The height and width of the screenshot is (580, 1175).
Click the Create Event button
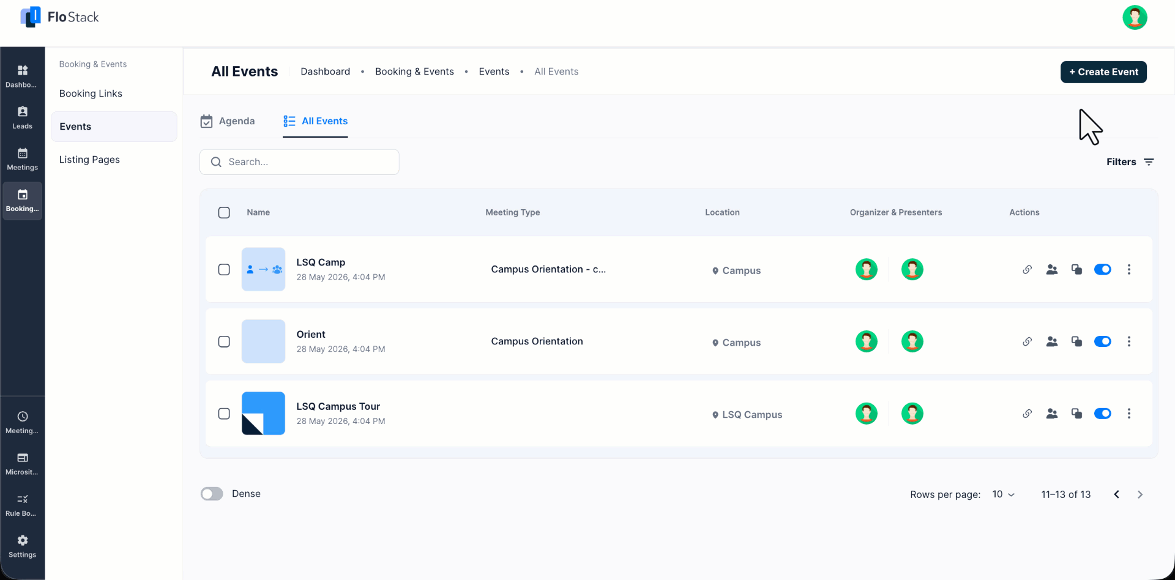1103,72
